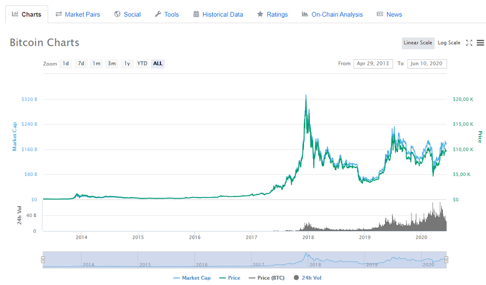Open the Historical Data tab
Screen dimensions: 486x285
[218, 14]
